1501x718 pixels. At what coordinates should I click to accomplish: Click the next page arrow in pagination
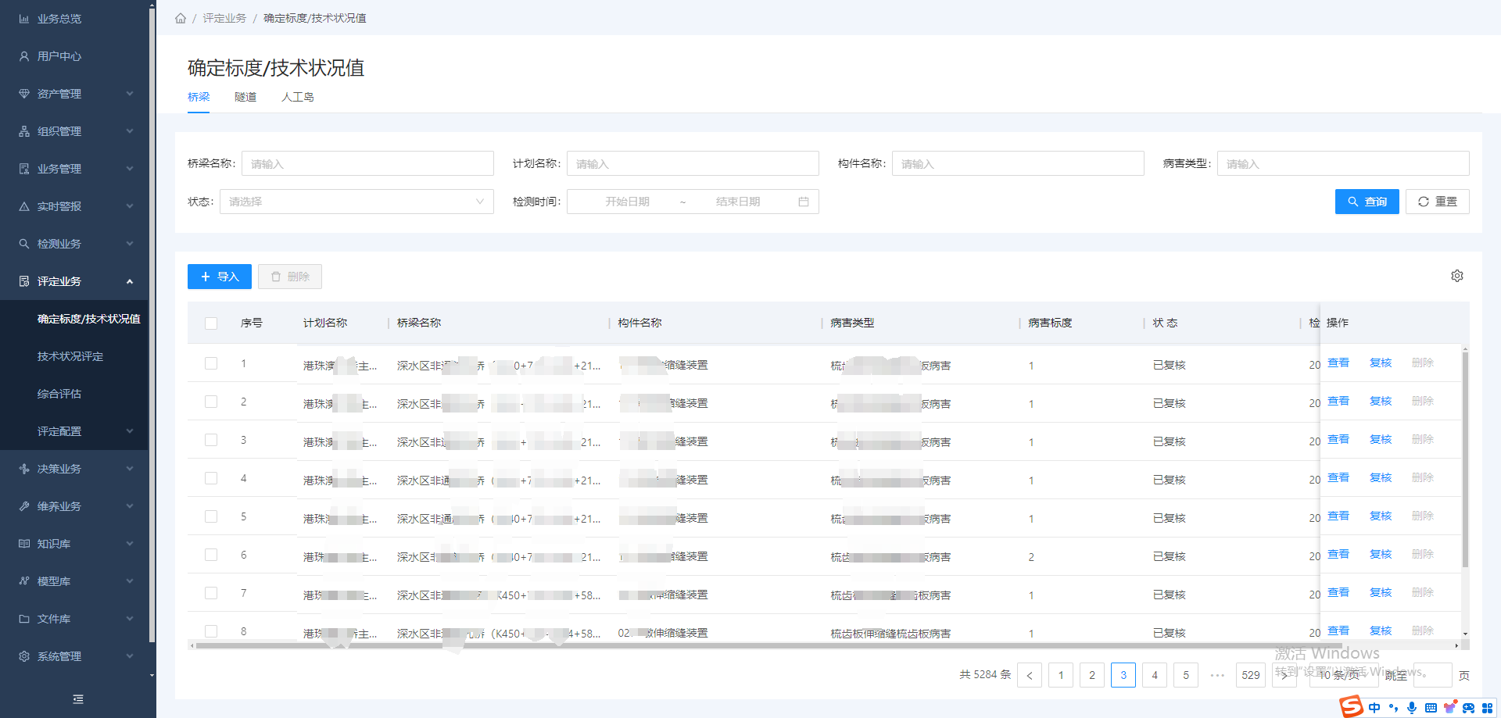[1283, 675]
